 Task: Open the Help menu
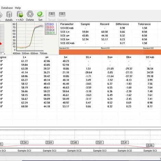tap(18, 8)
